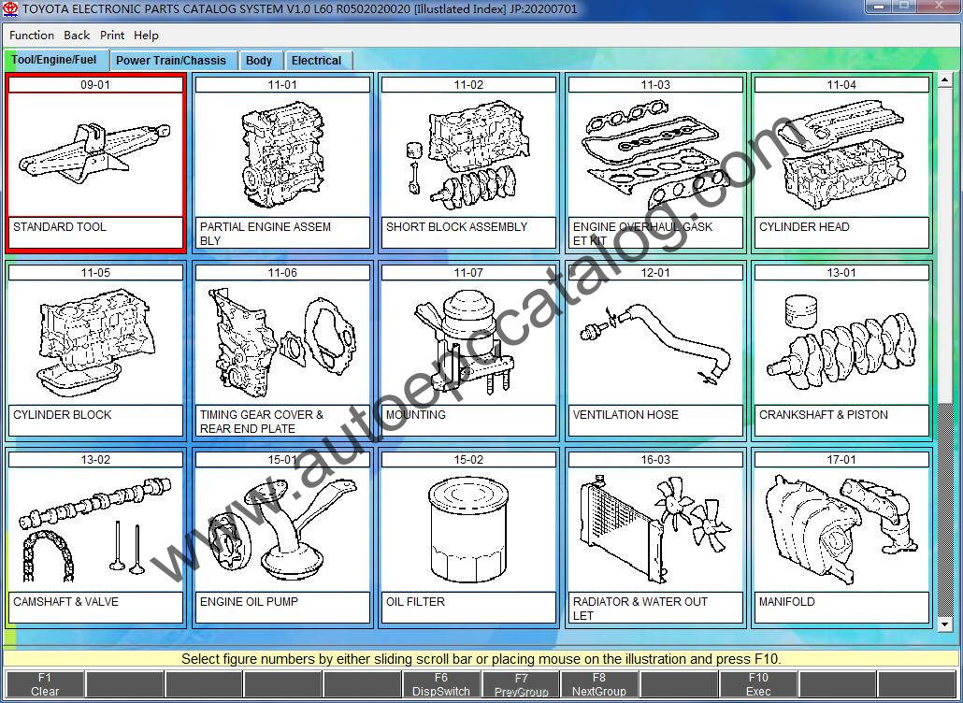Click the ENGINE OIL PUMP caption text

coord(249,602)
